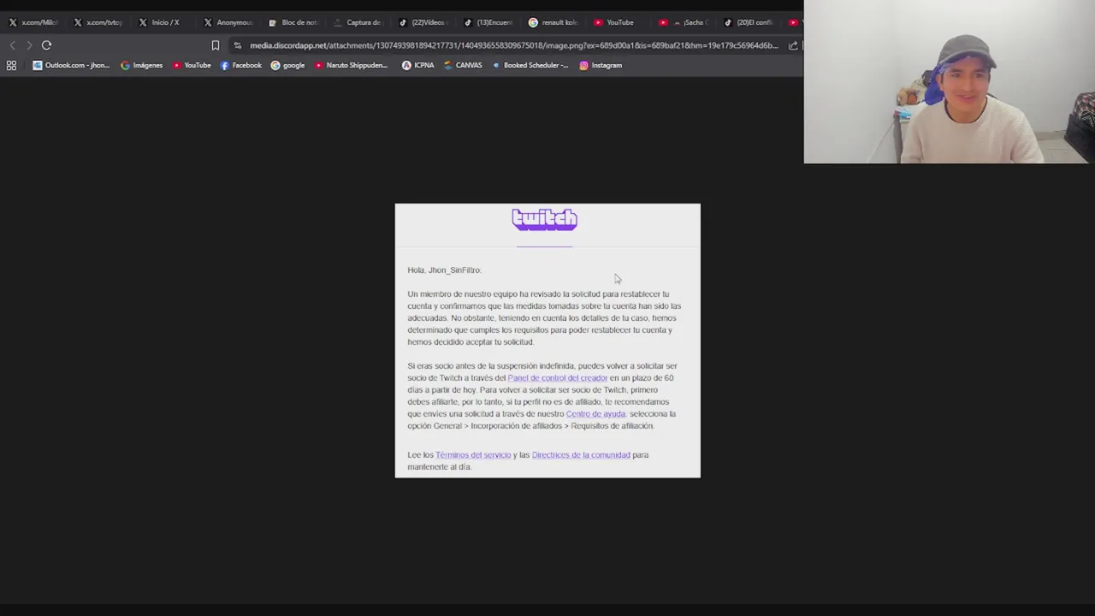Viewport: 1095px width, 616px height.
Task: Open site information icon beside the URL
Action: pyautogui.click(x=238, y=45)
